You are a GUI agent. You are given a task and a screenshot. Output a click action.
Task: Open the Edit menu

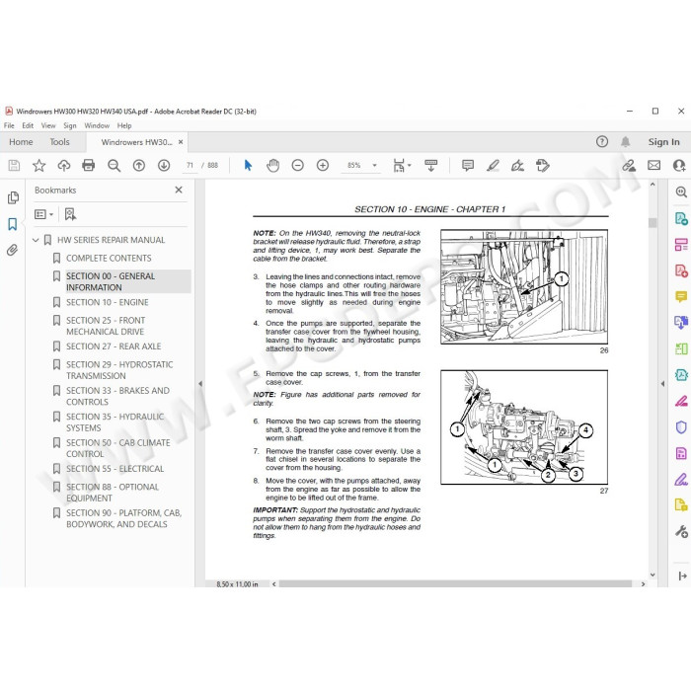[28, 125]
